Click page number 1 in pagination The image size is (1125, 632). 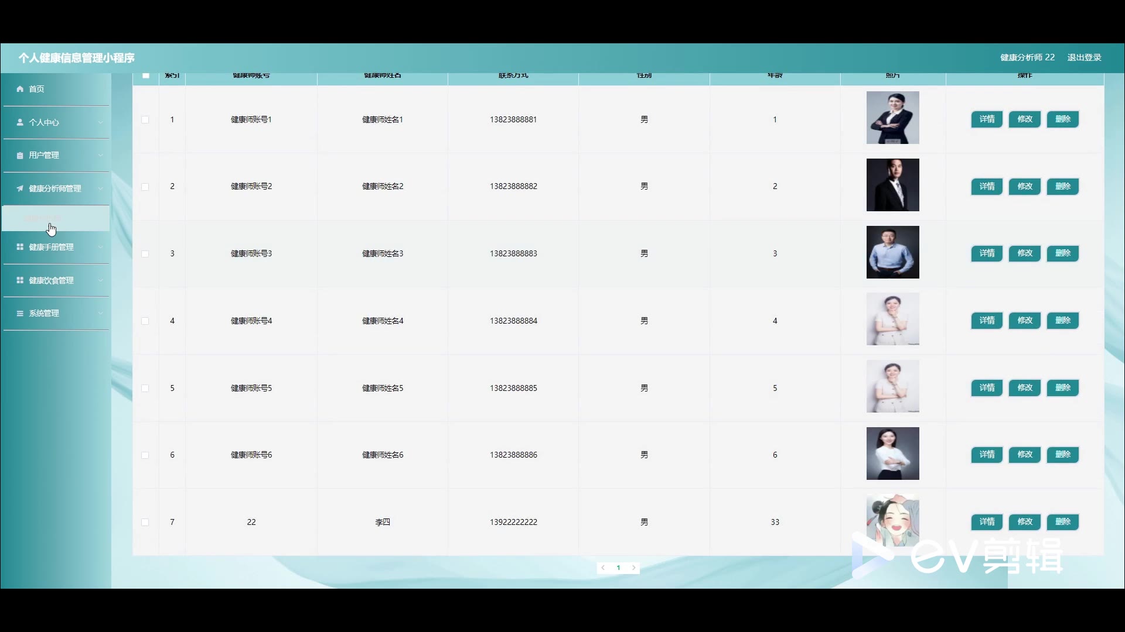(618, 568)
